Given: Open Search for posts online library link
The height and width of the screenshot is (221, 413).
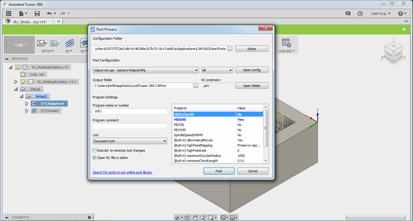Looking at the screenshot, I should pyautogui.click(x=122, y=172).
